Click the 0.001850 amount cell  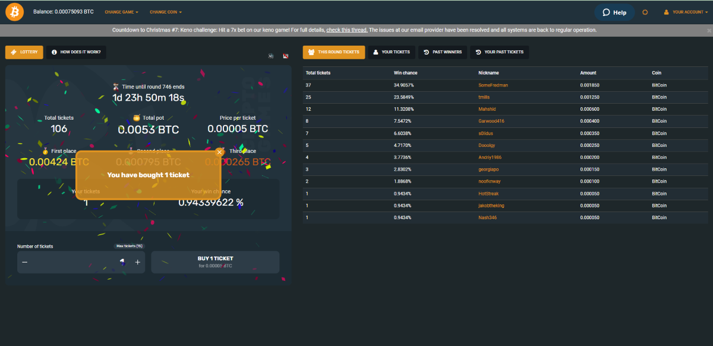[590, 85]
